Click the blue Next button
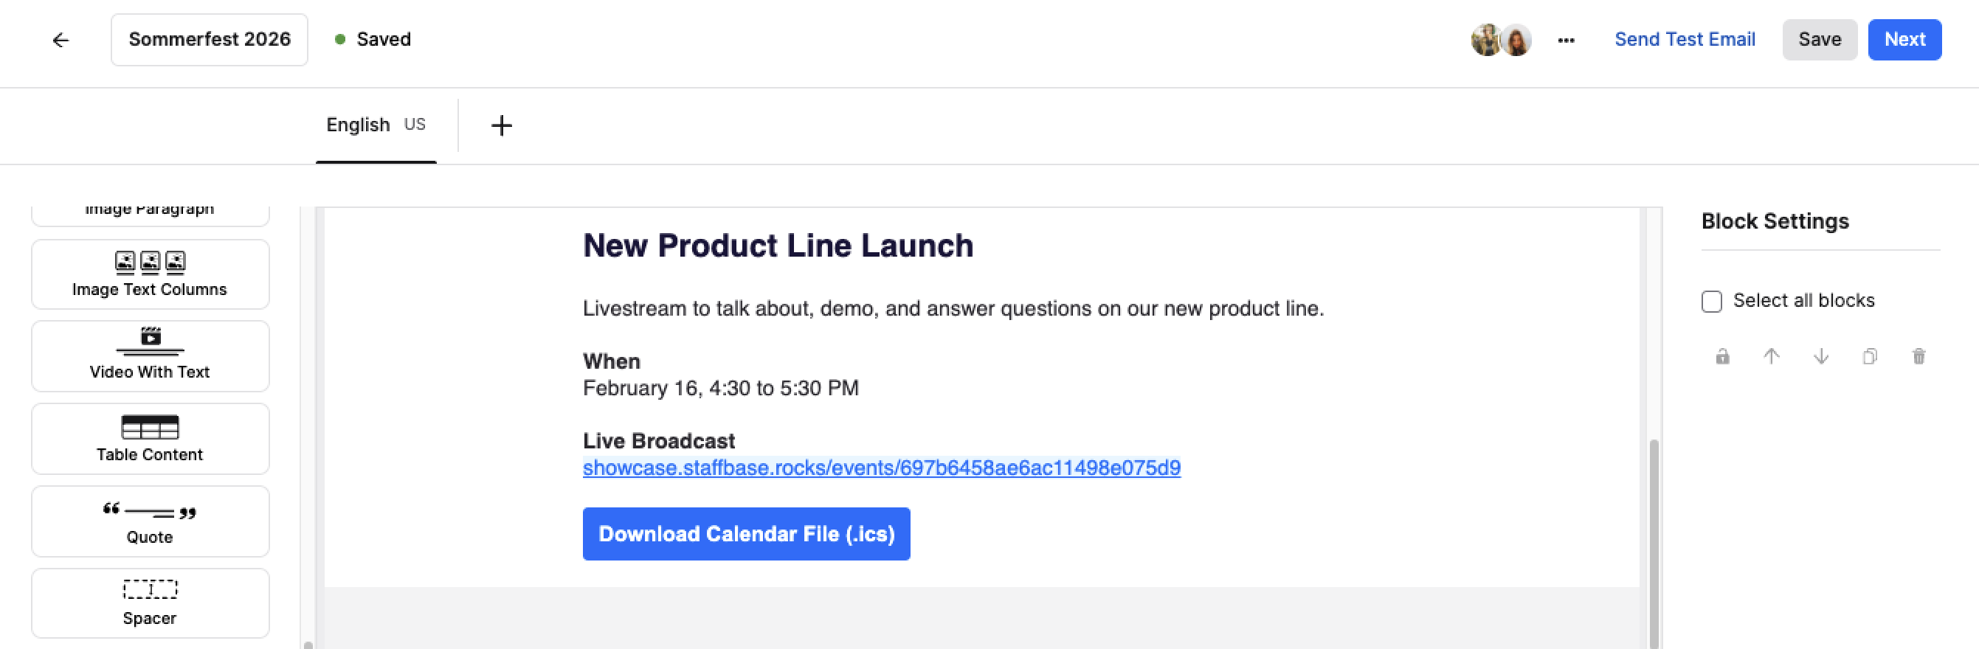 tap(1904, 40)
